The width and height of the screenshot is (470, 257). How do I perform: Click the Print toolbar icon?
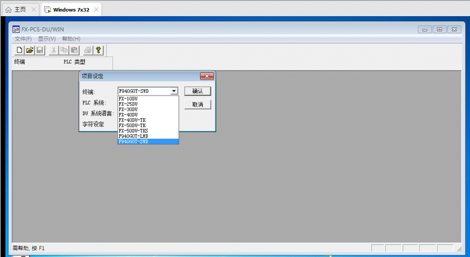[x=88, y=50]
